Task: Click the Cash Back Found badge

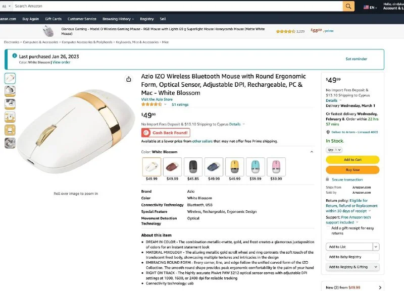Action: click(x=166, y=133)
